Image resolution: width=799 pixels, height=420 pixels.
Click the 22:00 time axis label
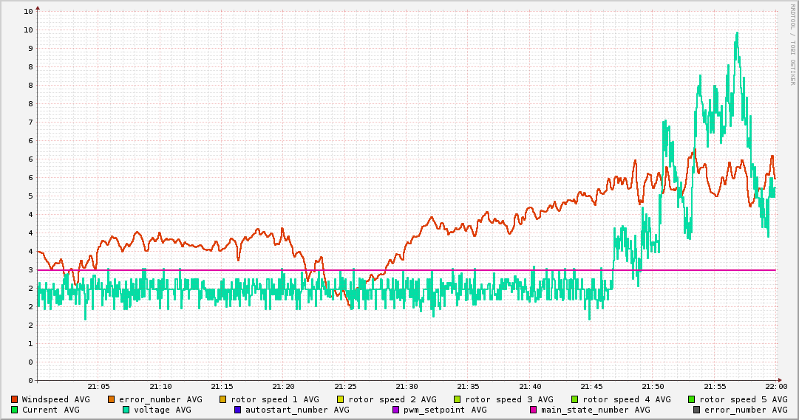tap(776, 387)
